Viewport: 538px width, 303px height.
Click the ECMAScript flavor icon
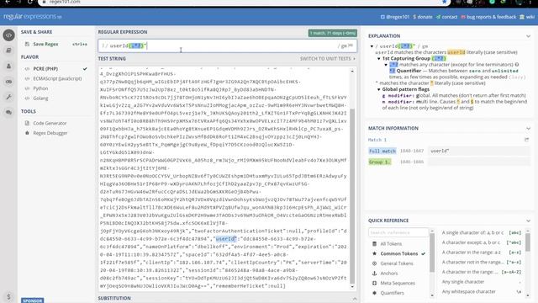(x=27, y=78)
